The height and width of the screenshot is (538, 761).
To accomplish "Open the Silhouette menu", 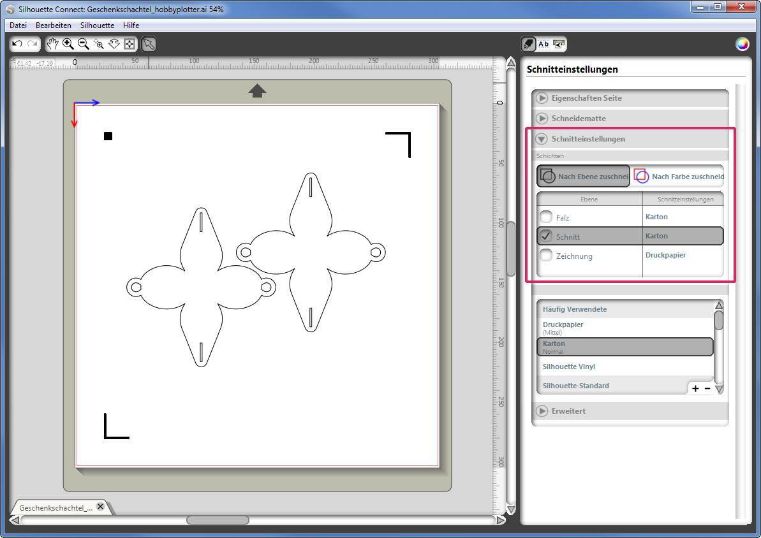I will (x=97, y=25).
